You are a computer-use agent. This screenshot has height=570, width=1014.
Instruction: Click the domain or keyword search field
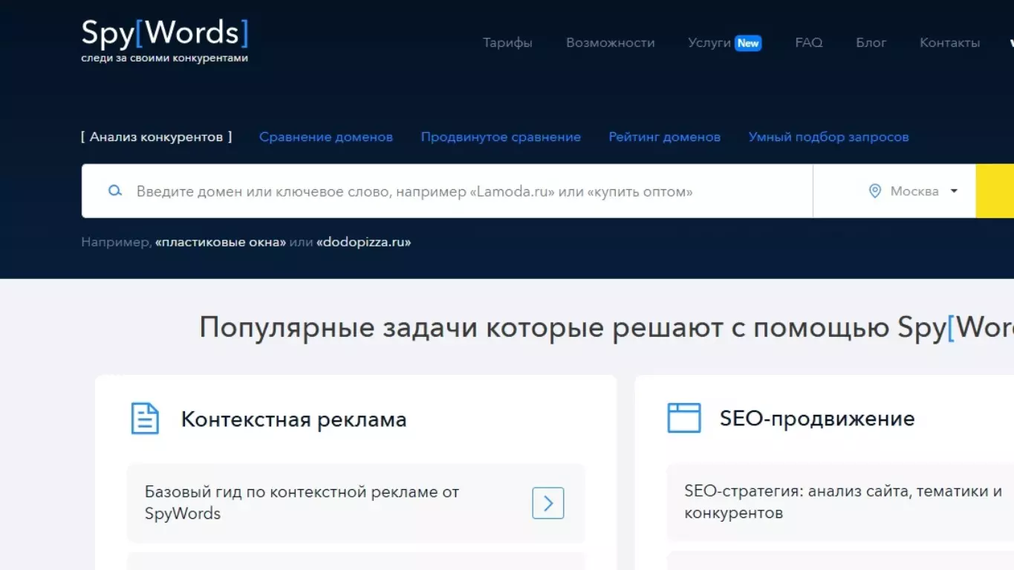coord(447,191)
